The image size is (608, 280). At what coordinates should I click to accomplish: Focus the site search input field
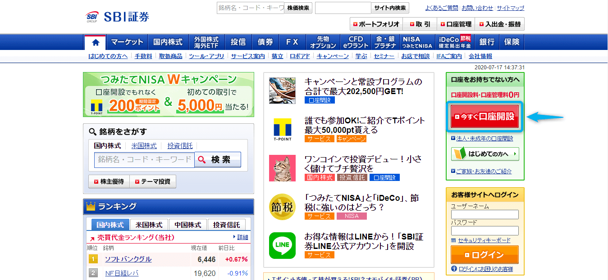pyautogui.click(x=343, y=8)
